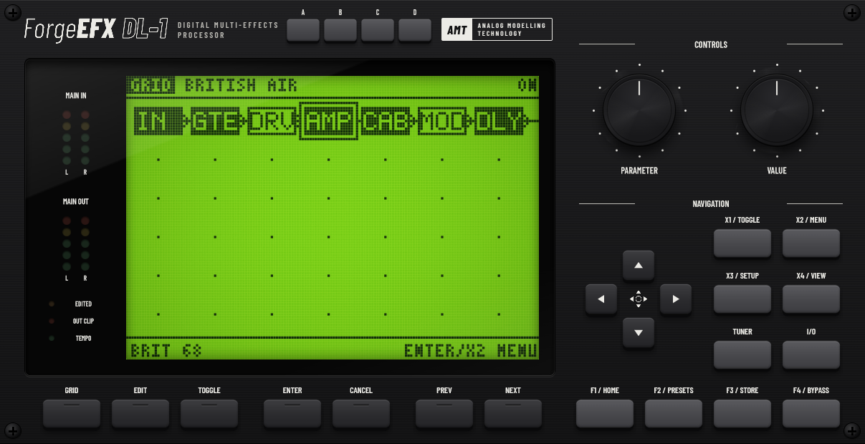Go to next with NEXT button
Viewport: 865px width, 444px height.
click(x=513, y=413)
